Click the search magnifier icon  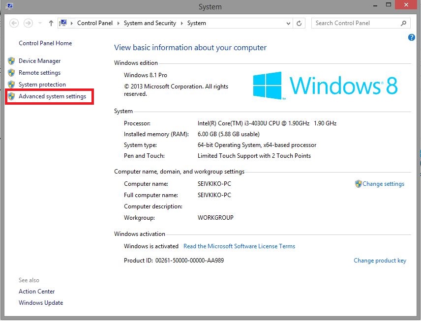coord(403,23)
